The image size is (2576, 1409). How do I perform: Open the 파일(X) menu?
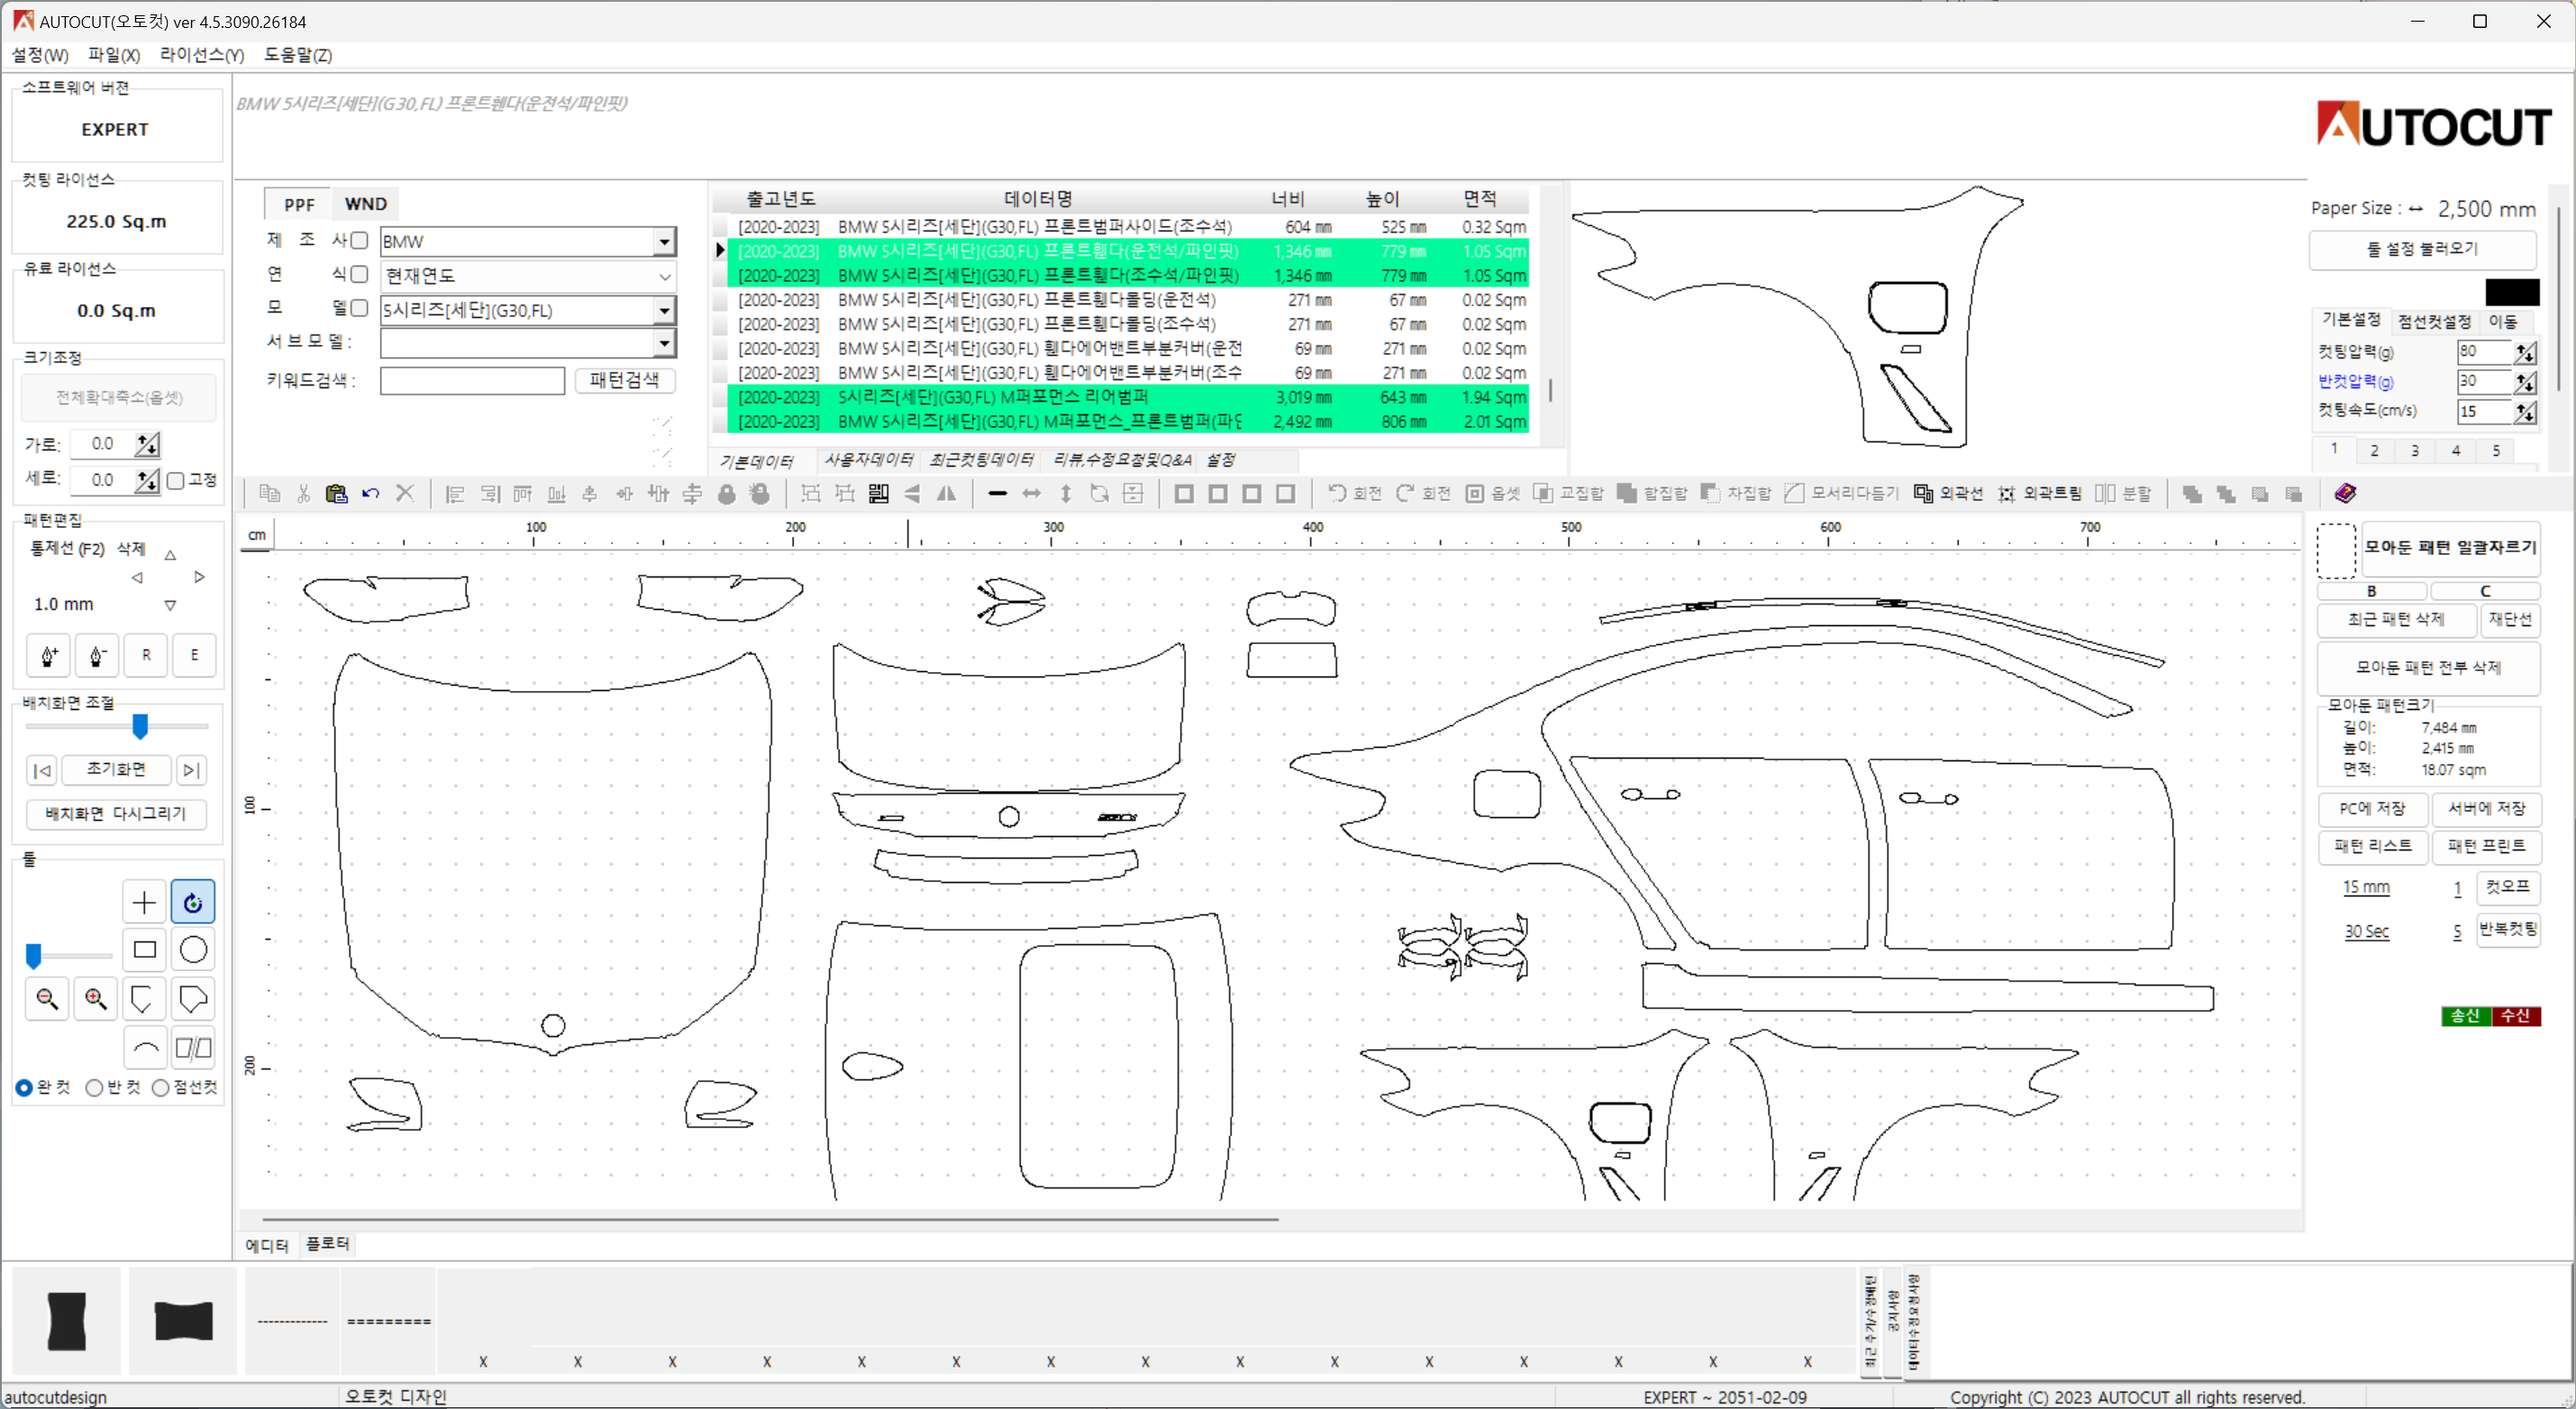coord(114,55)
